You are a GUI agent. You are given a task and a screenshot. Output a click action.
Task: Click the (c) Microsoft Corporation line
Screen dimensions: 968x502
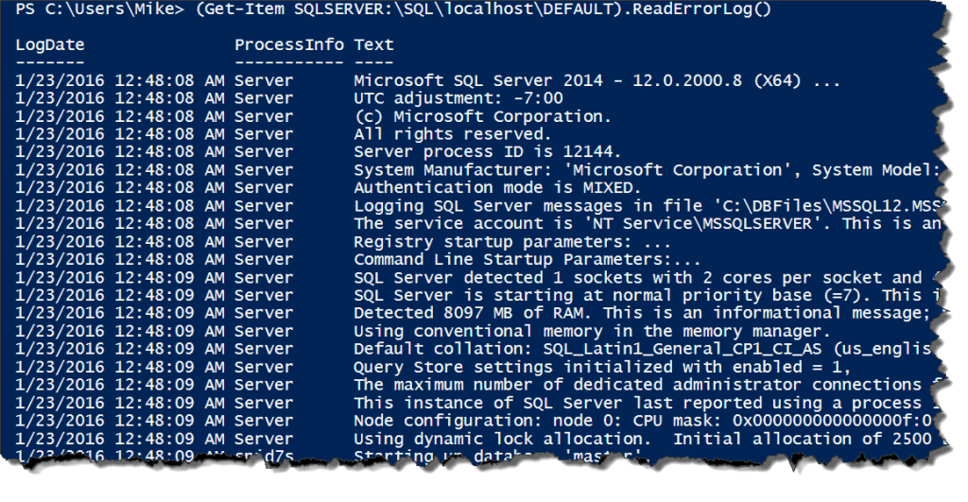click(x=482, y=116)
